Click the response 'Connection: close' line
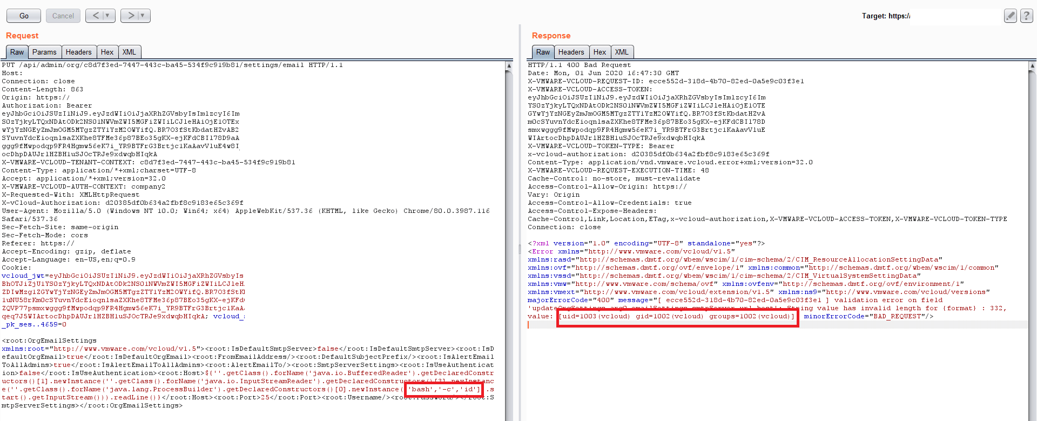The image size is (1037, 421). (x=564, y=227)
